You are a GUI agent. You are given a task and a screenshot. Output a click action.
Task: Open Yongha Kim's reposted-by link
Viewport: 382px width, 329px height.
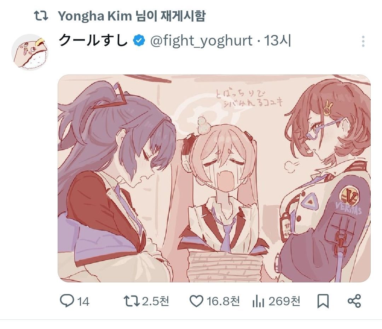[132, 16]
